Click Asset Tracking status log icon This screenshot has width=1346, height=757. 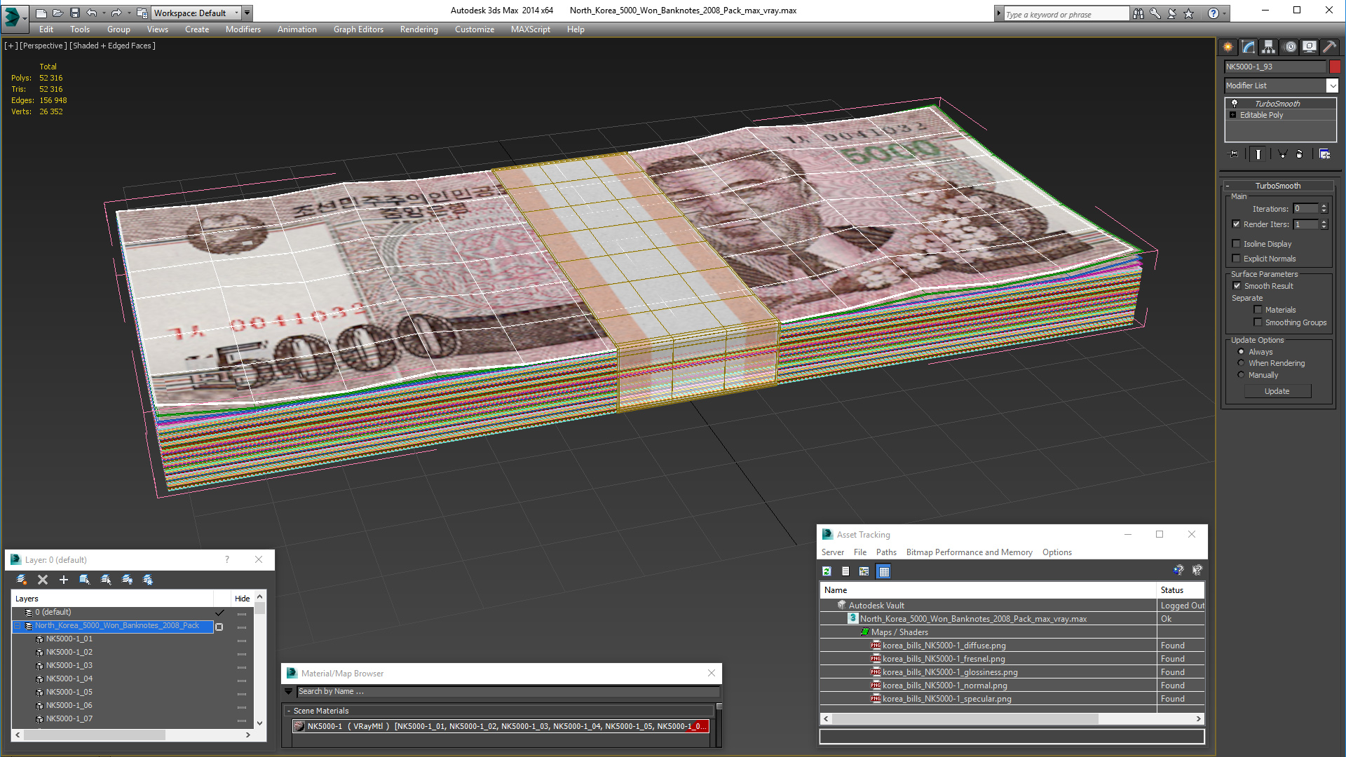tap(845, 571)
